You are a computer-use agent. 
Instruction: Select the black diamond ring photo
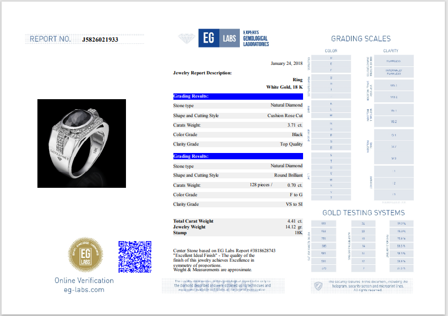pos(82,143)
